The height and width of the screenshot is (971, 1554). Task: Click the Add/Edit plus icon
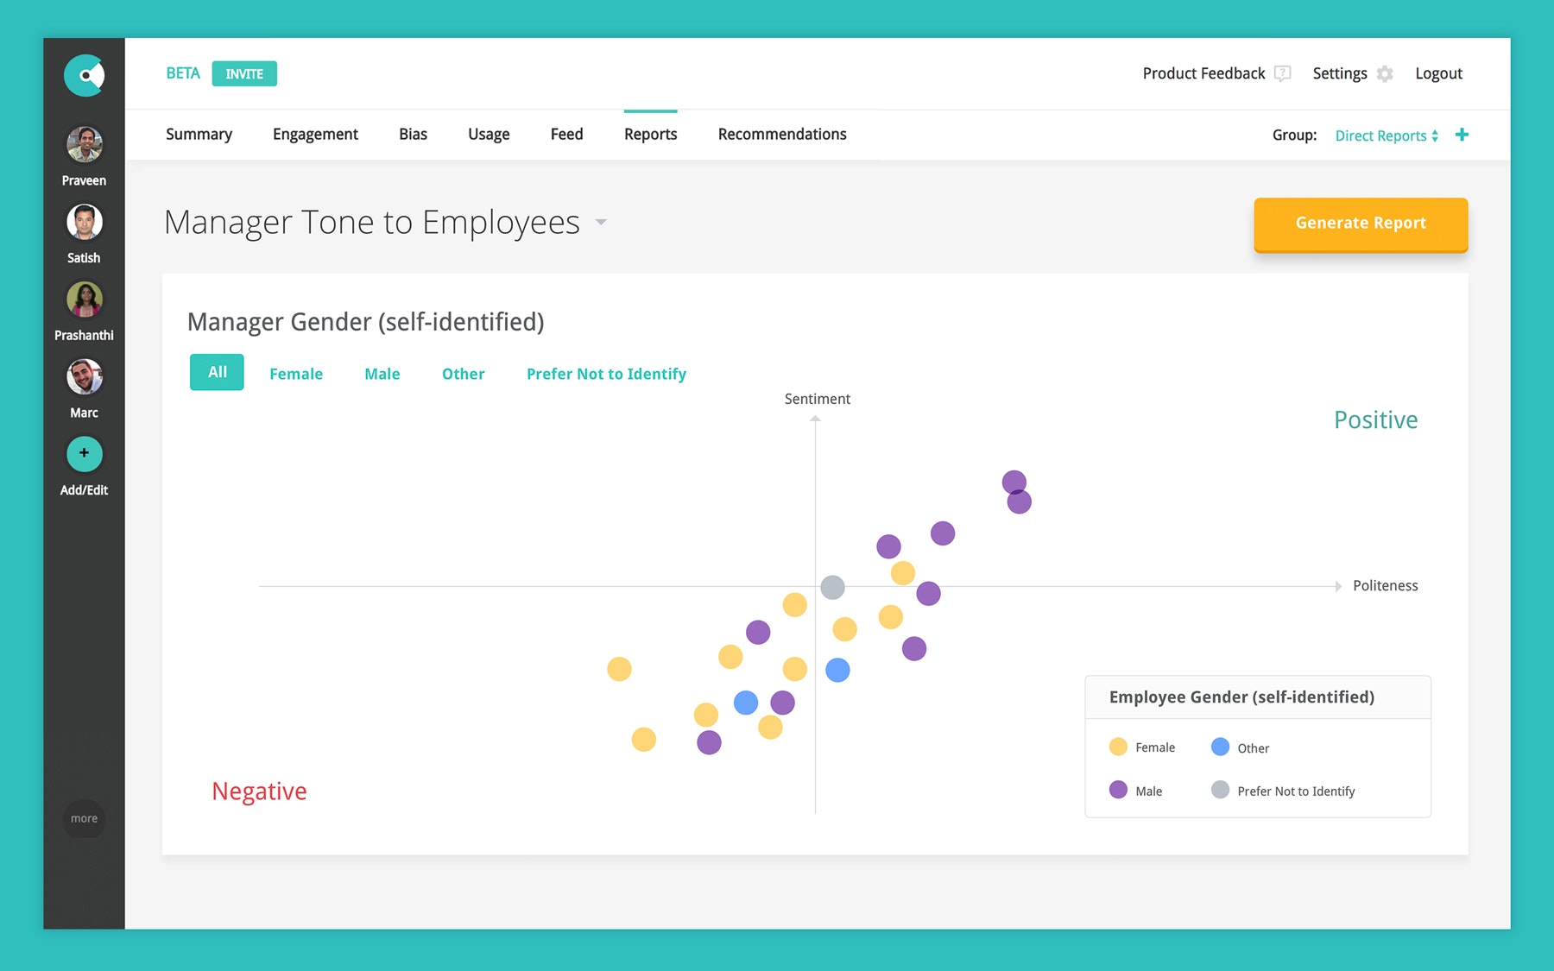tap(85, 454)
